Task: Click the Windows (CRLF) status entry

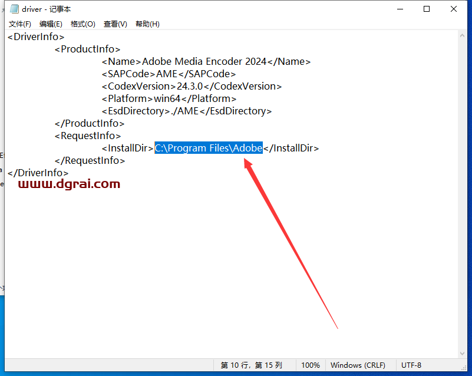Action: coord(358,365)
